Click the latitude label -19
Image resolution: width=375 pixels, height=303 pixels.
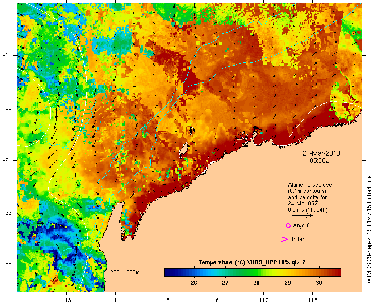[x=7, y=55]
